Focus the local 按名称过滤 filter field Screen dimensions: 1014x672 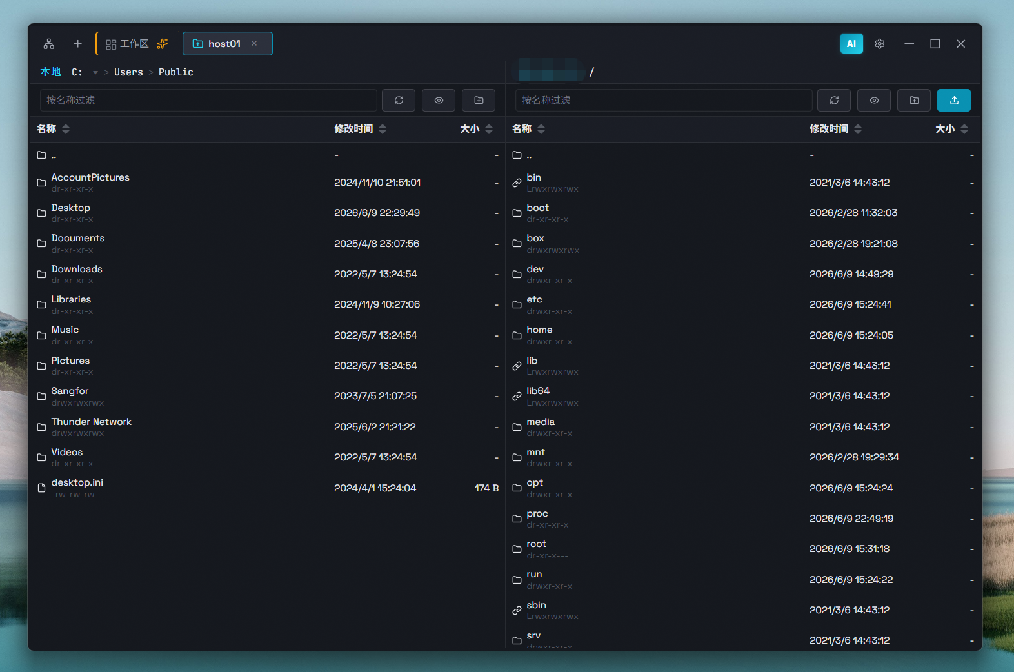point(208,101)
